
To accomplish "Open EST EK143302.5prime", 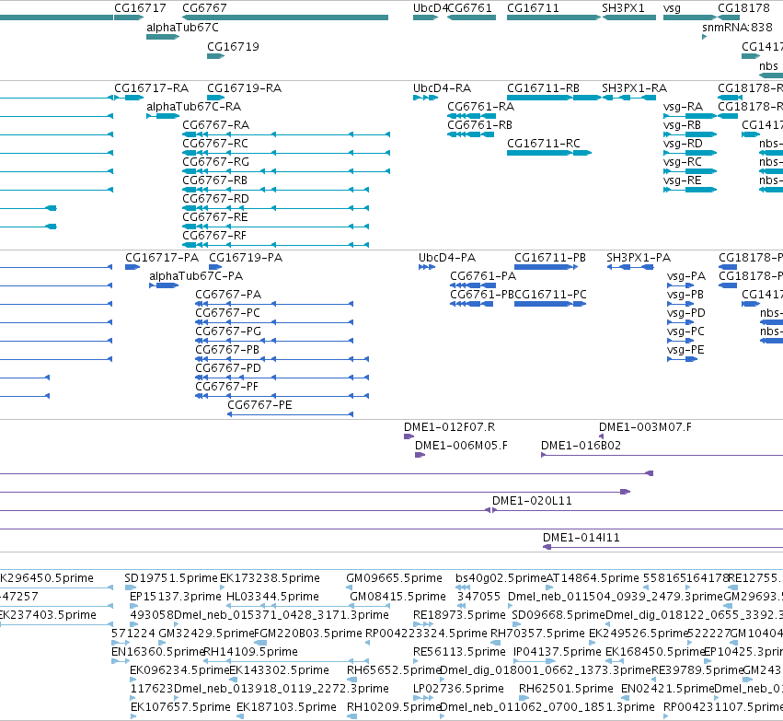I will (x=279, y=670).
